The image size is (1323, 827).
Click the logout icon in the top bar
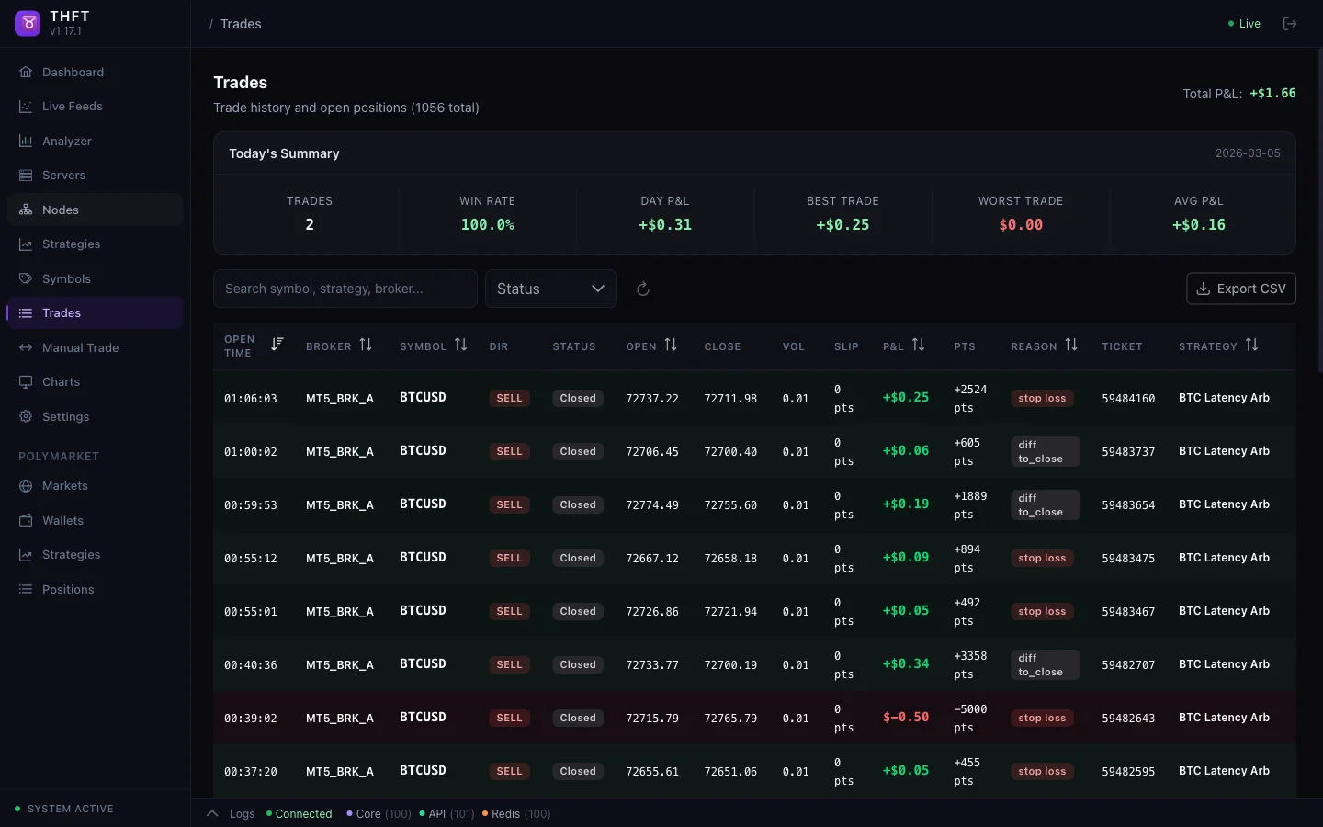point(1290,24)
